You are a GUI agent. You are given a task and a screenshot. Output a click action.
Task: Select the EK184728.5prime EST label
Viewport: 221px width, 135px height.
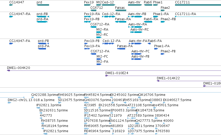pos(150,111)
